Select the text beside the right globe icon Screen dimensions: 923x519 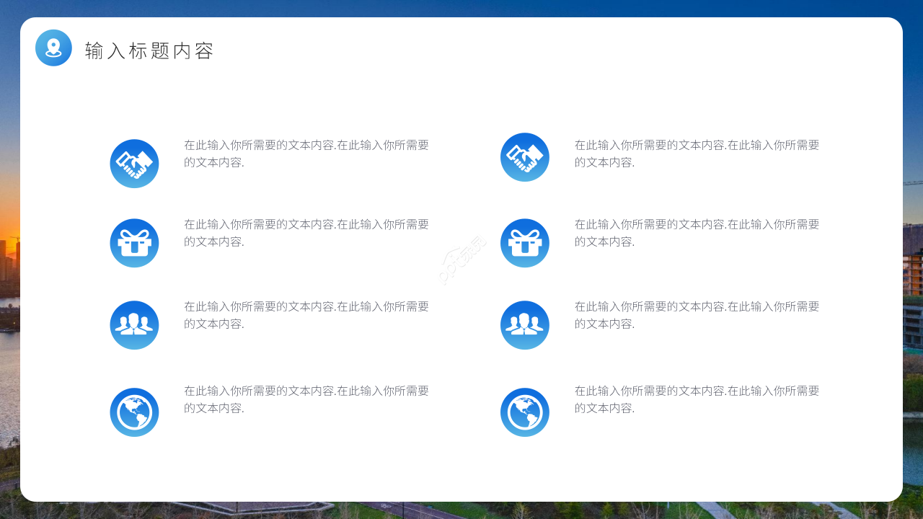696,399
